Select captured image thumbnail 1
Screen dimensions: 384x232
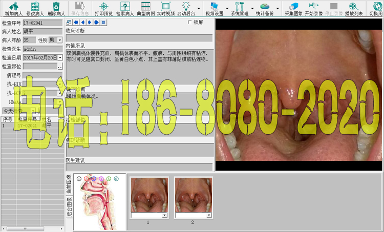click(x=150, y=195)
